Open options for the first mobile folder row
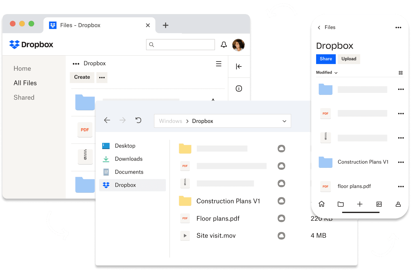The image size is (411, 270). tap(401, 89)
